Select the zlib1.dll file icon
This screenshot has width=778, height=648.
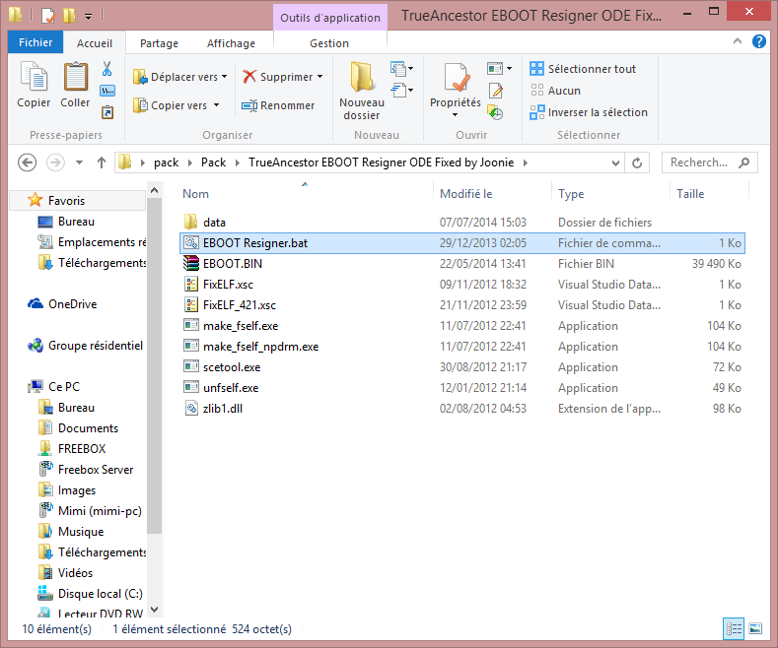click(191, 409)
